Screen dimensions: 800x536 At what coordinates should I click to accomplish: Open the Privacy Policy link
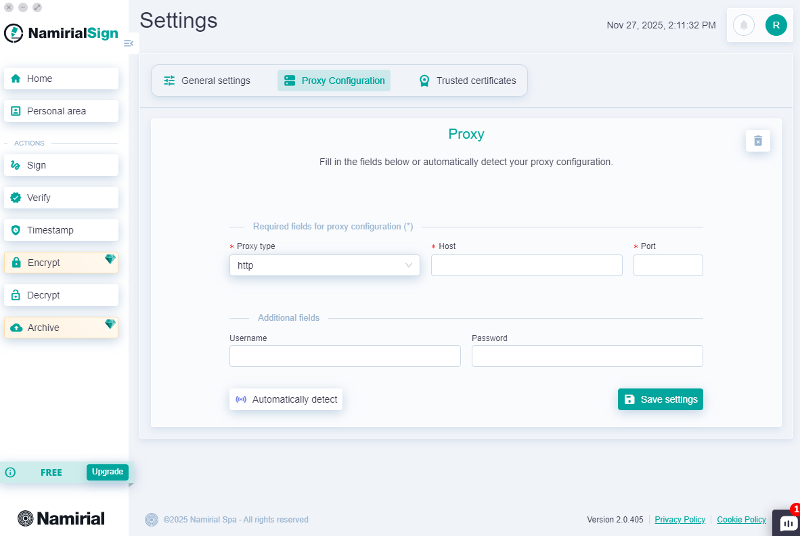coord(680,519)
